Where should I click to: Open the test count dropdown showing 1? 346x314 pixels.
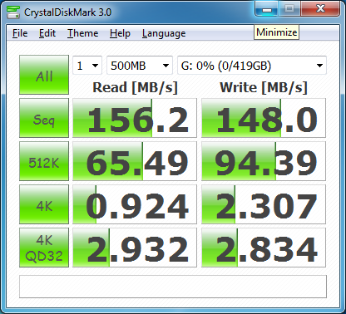click(x=87, y=66)
